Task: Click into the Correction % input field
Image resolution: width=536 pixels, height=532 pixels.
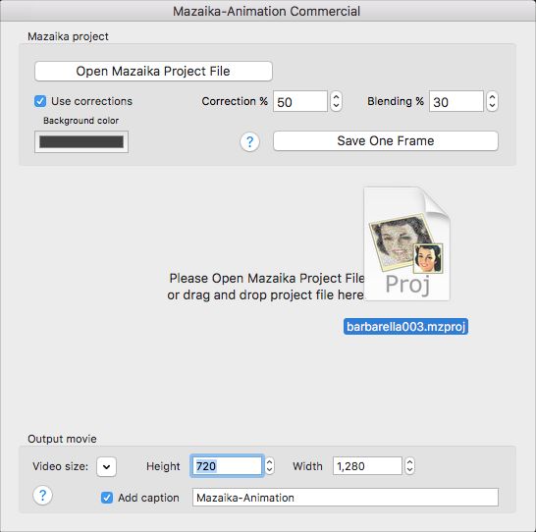Action: tap(300, 101)
